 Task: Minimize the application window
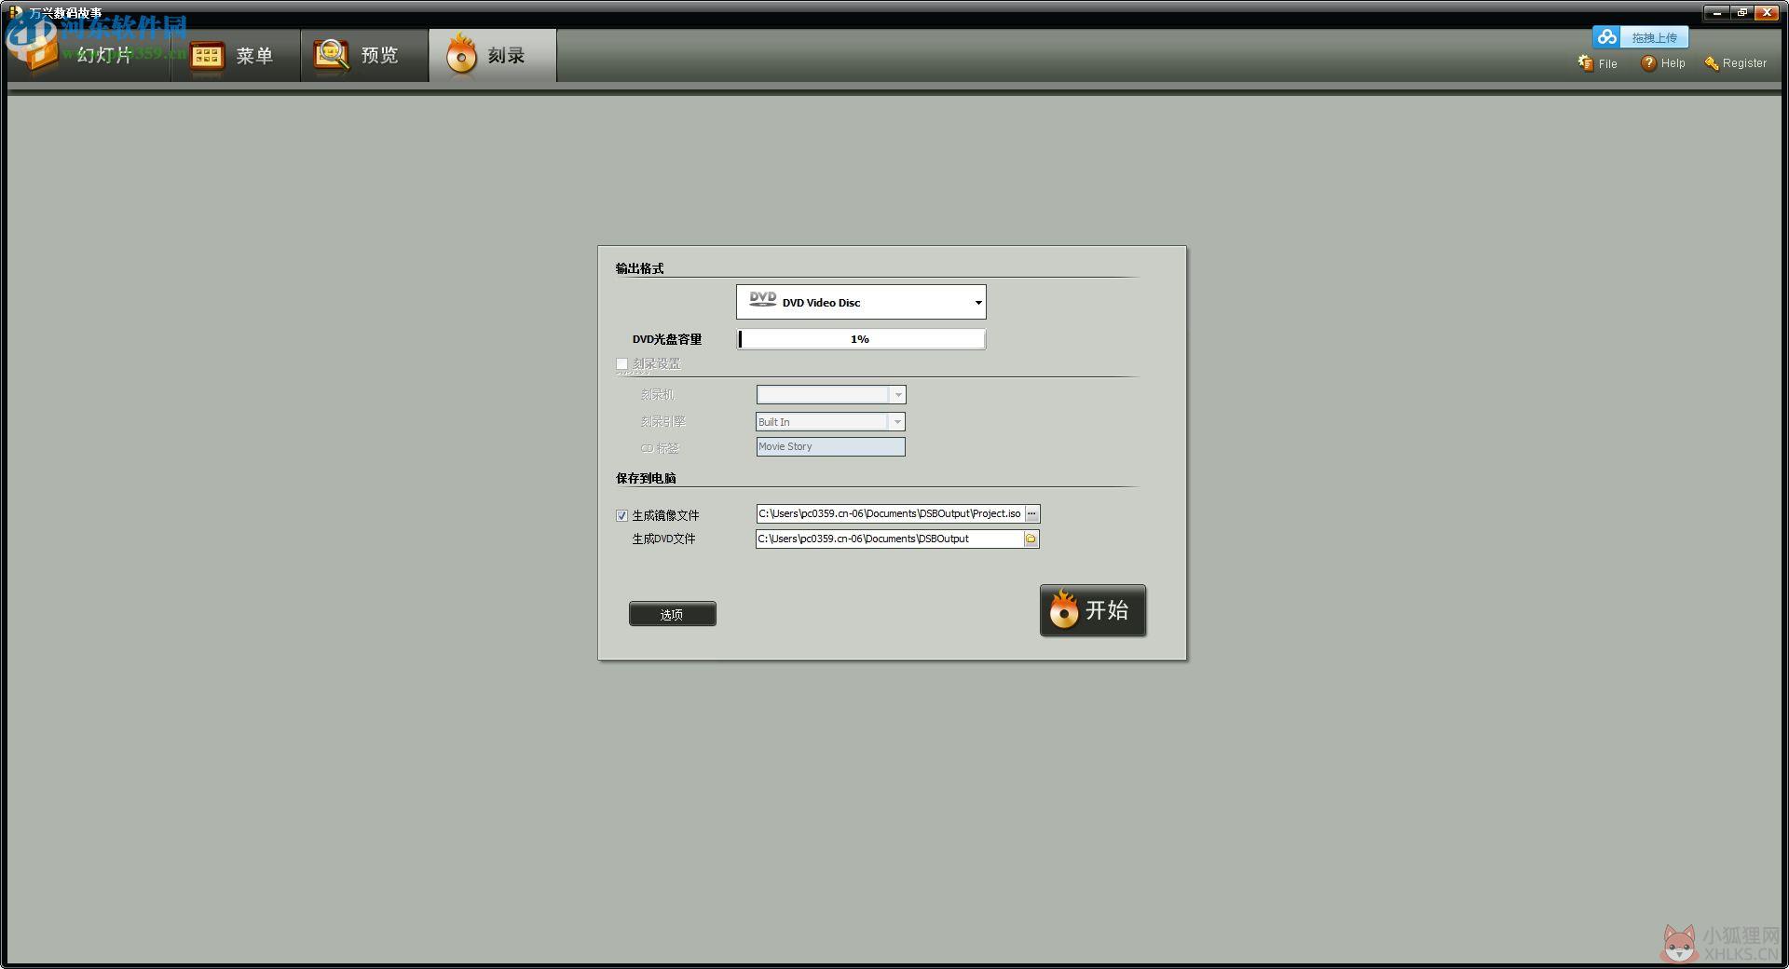pos(1716,12)
